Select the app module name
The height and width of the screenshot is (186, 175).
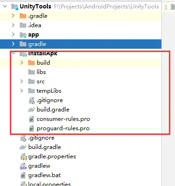pyautogui.click(x=33, y=35)
